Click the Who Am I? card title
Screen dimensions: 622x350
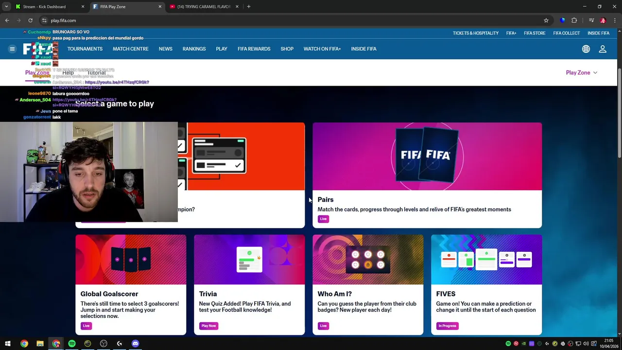tap(335, 294)
